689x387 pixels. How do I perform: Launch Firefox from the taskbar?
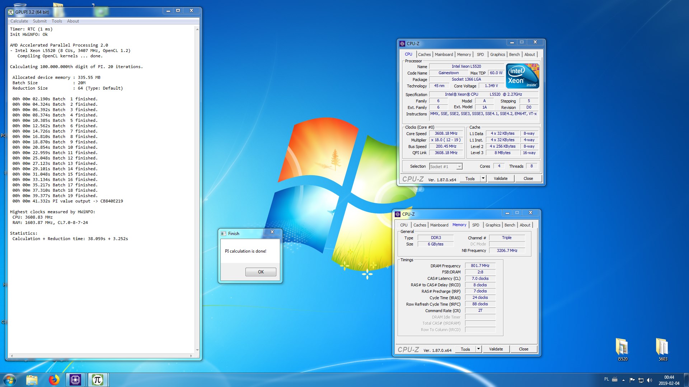(54, 380)
